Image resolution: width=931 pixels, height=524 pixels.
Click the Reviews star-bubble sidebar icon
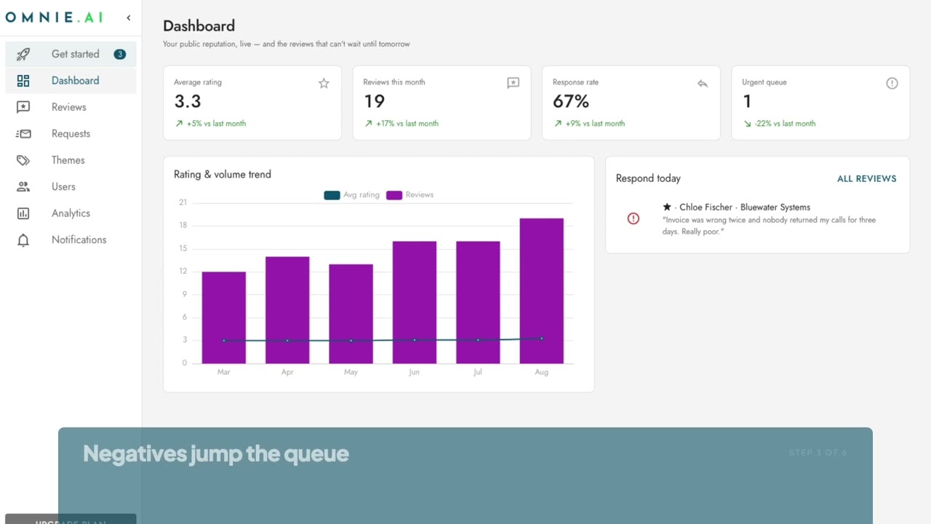click(x=23, y=107)
